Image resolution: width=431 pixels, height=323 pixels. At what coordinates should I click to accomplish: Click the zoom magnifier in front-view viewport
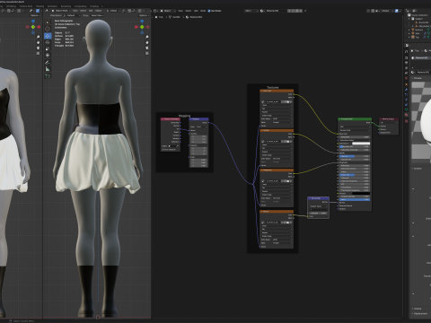pos(38,37)
